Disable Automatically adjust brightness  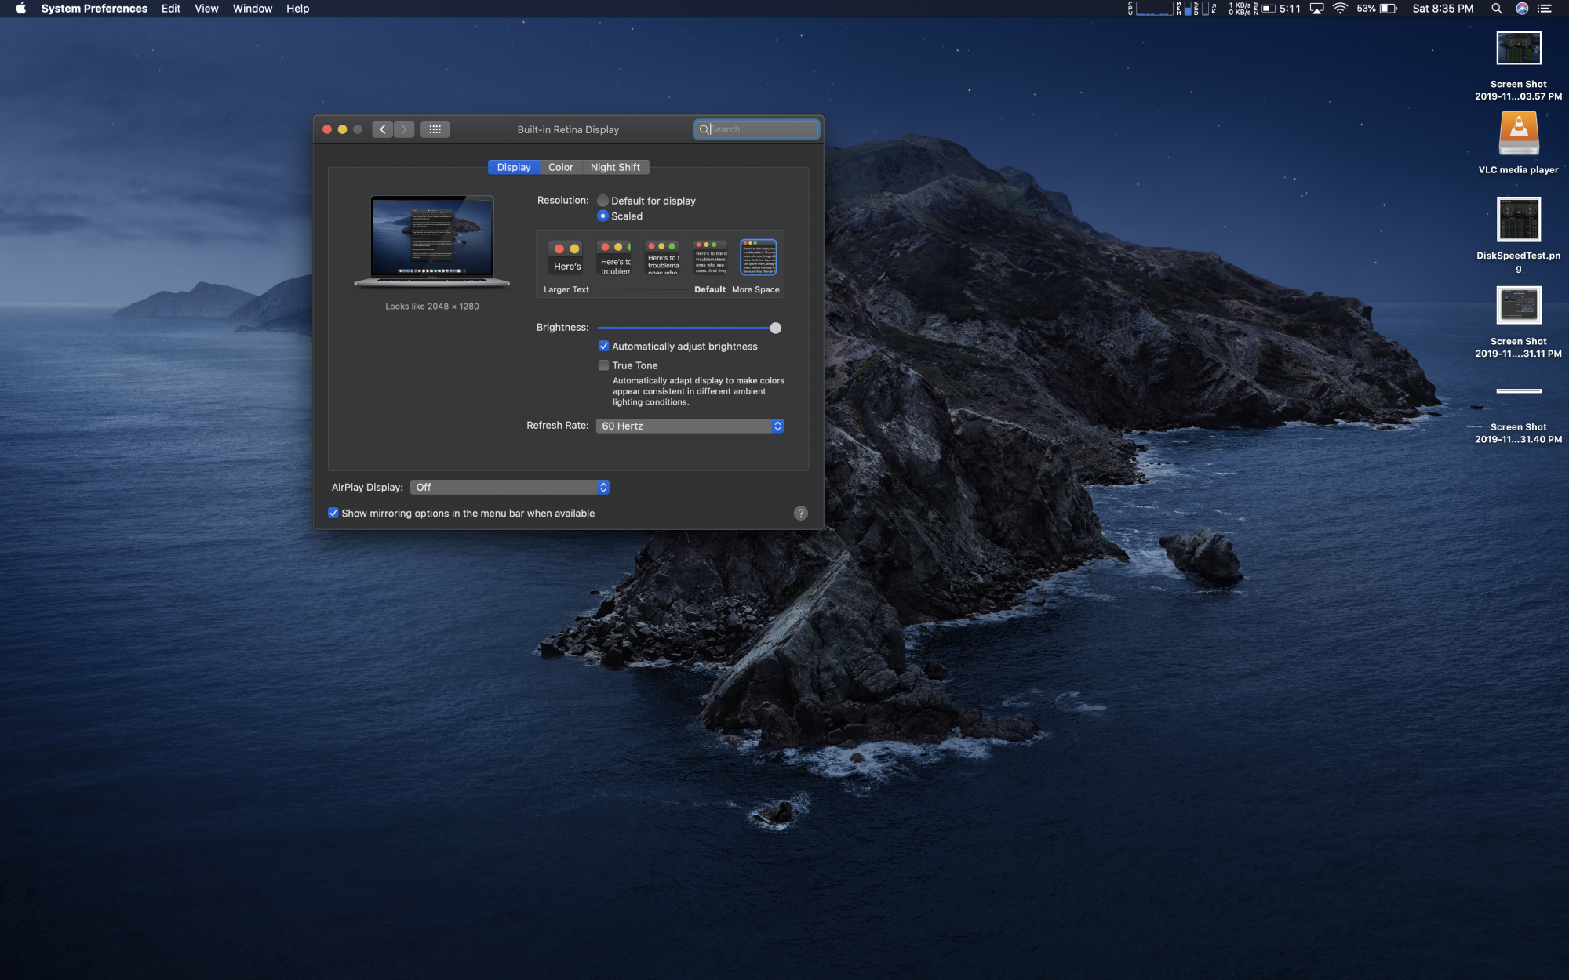[603, 346]
